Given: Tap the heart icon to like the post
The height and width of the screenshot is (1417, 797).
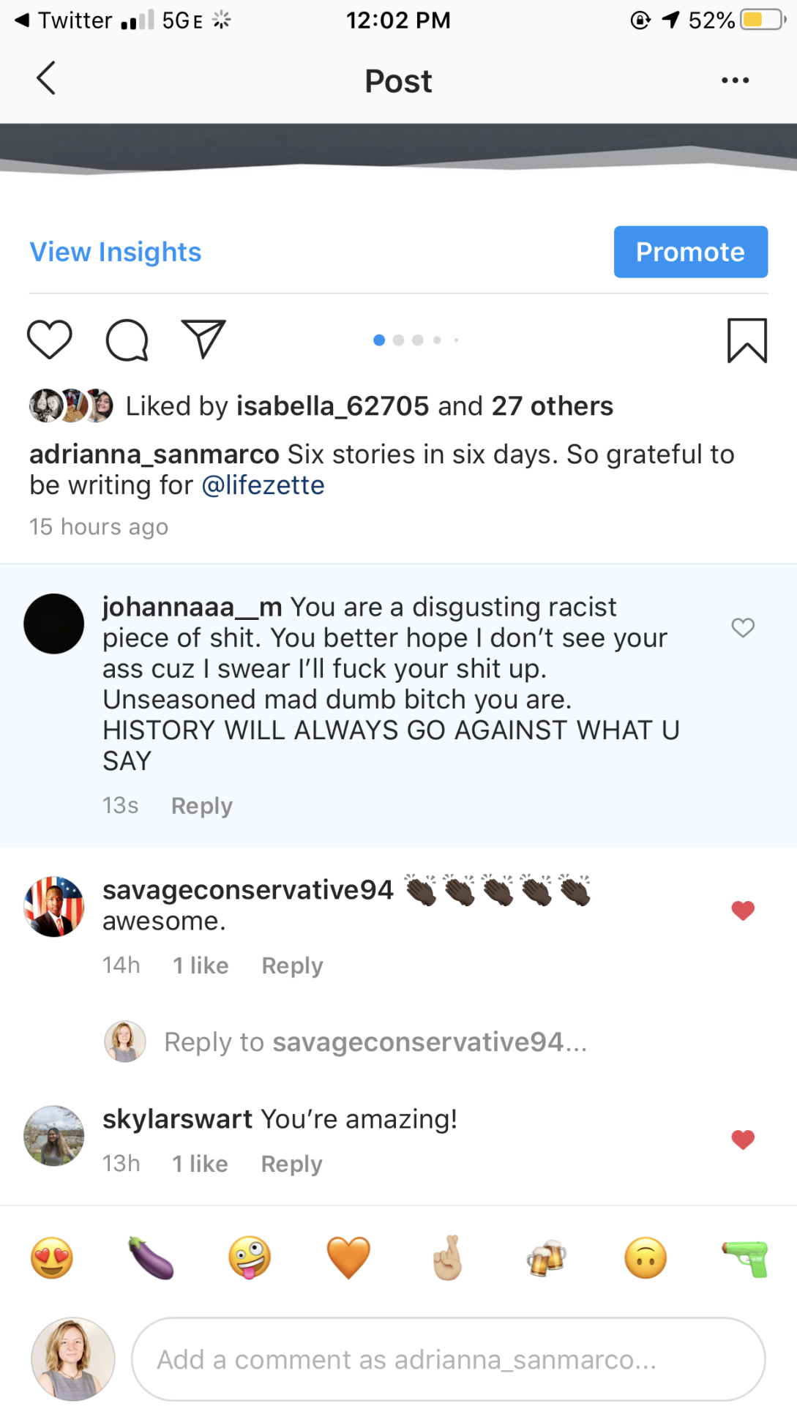Looking at the screenshot, I should click(50, 340).
